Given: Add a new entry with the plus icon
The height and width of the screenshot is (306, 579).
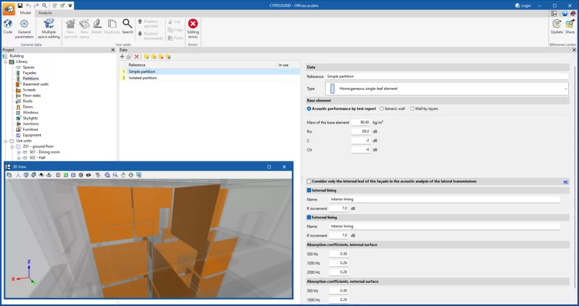Looking at the screenshot, I should coord(122,57).
